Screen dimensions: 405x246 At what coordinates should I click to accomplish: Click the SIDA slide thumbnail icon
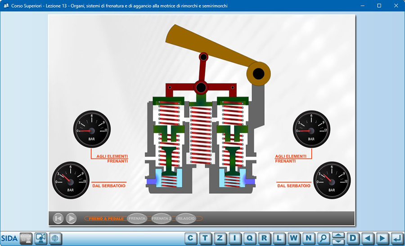[26, 238]
